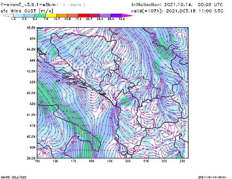Click the dashed white arrow start of colorbar
Screen dimensions: 232x179
(x=8, y=15)
